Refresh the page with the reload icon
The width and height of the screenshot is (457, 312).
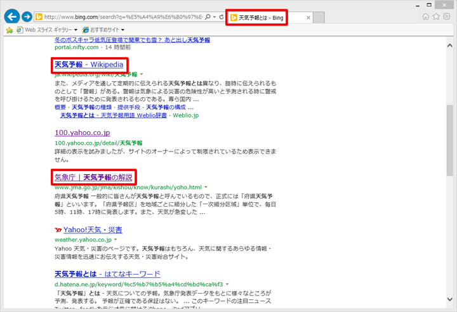pyautogui.click(x=222, y=17)
